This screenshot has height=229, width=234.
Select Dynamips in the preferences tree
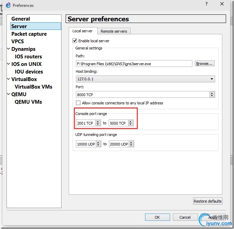click(23, 49)
